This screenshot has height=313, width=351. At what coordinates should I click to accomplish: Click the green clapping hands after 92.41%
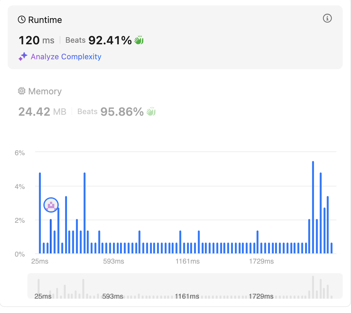point(139,40)
